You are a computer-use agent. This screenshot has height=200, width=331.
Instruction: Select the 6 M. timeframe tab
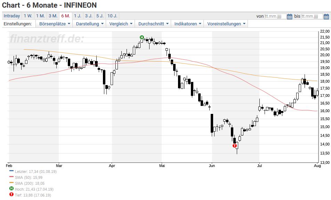coord(66,16)
